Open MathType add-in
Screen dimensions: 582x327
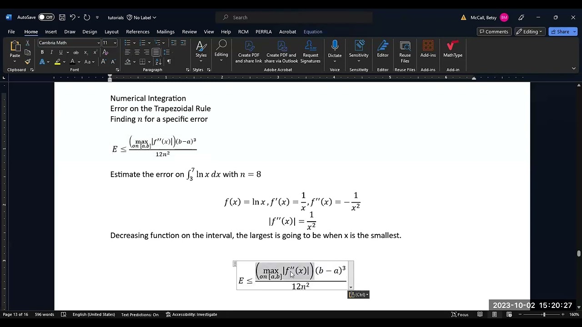pos(452,49)
